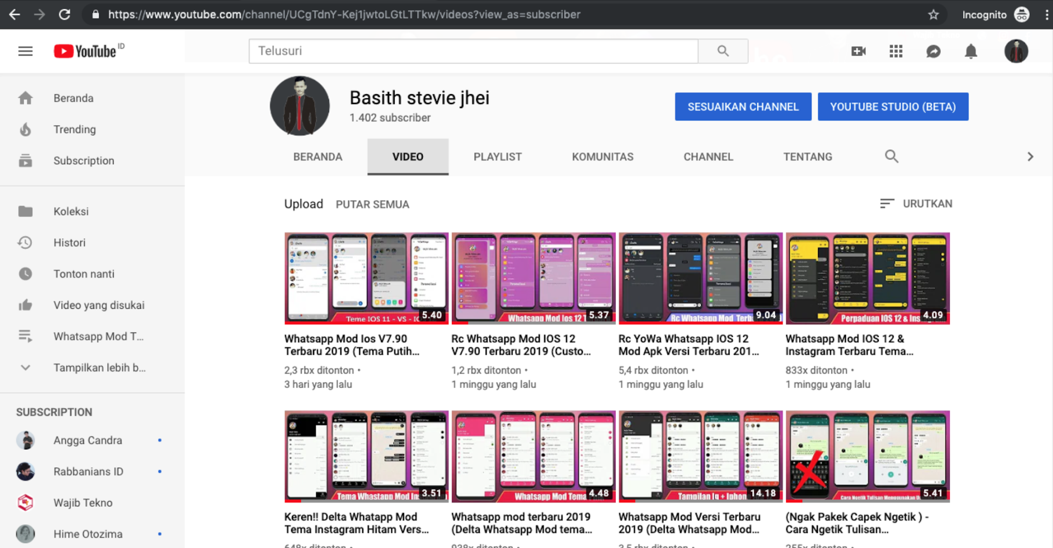Reload the page
Image resolution: width=1053 pixels, height=548 pixels.
64,14
